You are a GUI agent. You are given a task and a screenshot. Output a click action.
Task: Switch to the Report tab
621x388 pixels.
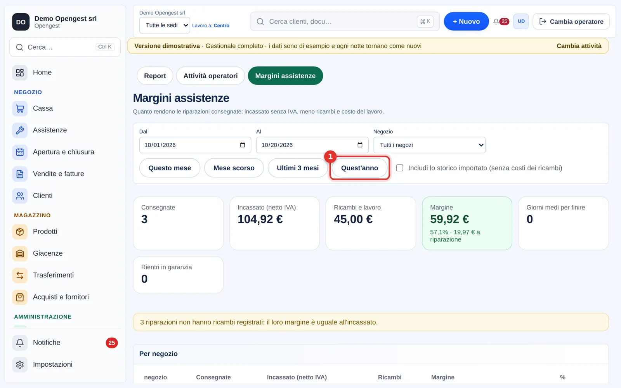point(155,76)
